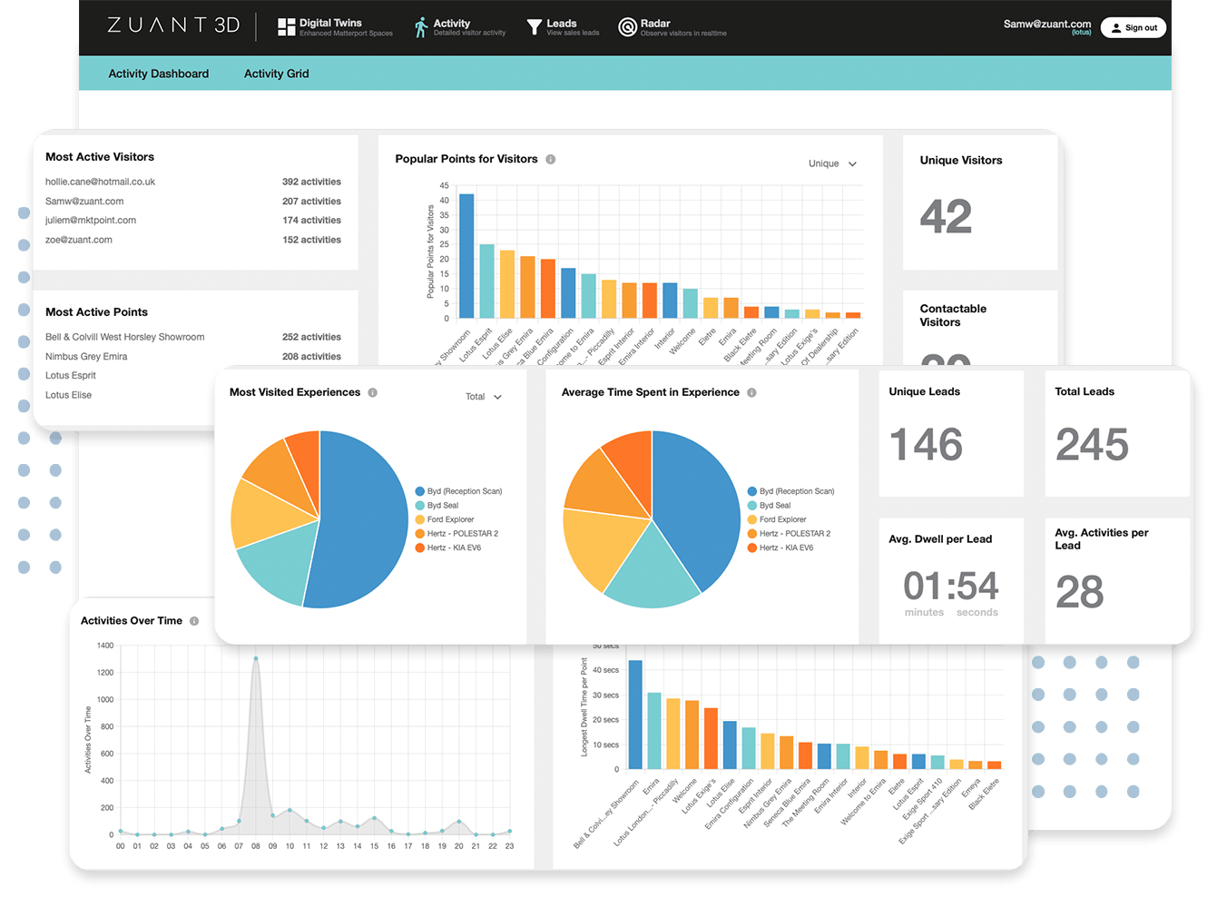Select zoe@zuant.com visitor row
The height and width of the screenshot is (908, 1227).
pos(193,240)
